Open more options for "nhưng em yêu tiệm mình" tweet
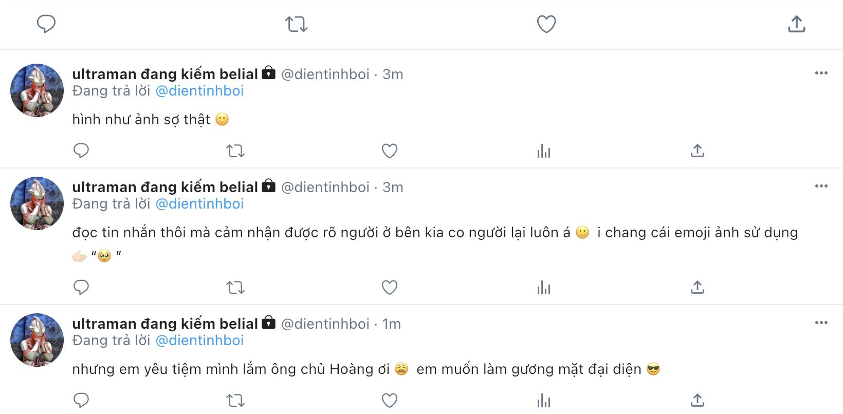This screenshot has width=843, height=414. [x=821, y=323]
